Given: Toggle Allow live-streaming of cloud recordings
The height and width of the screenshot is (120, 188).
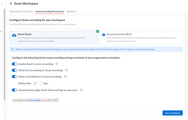Looking at the screenshot, I should [x=15, y=70].
